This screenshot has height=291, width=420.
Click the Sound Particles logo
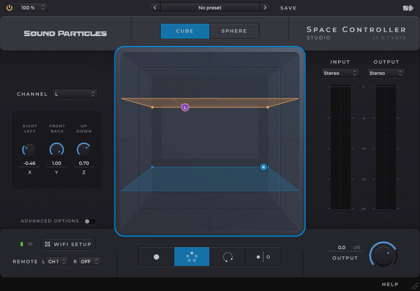pyautogui.click(x=65, y=33)
